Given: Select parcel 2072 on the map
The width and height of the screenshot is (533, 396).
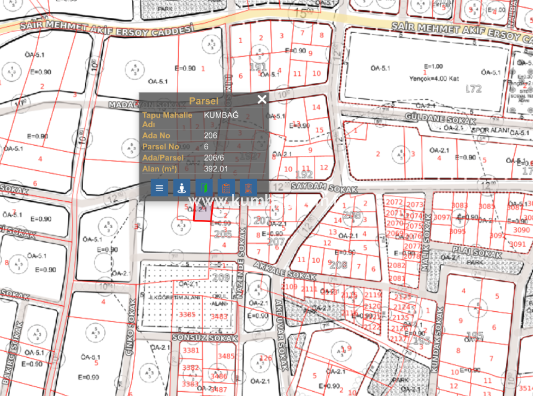Looking at the screenshot, I should (395, 202).
